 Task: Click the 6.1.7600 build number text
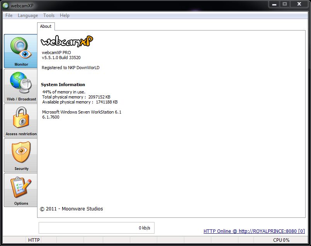51,117
